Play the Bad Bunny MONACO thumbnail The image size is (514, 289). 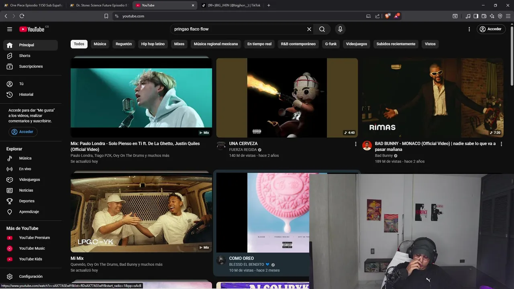coord(433,98)
